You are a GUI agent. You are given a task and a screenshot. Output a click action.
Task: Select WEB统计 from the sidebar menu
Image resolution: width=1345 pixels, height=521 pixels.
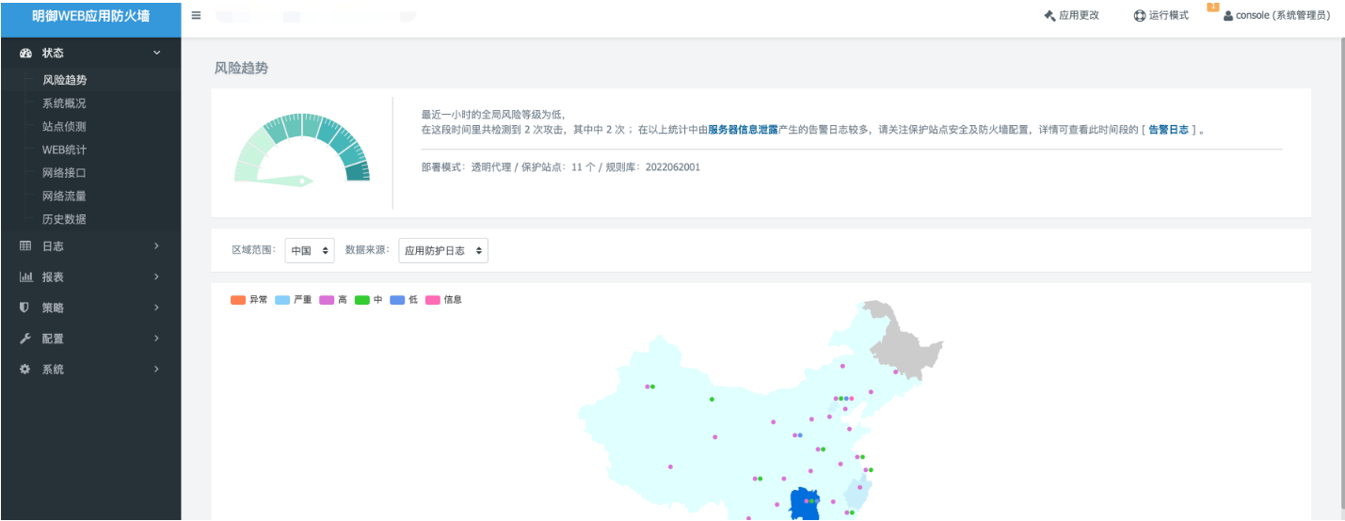pyautogui.click(x=64, y=150)
